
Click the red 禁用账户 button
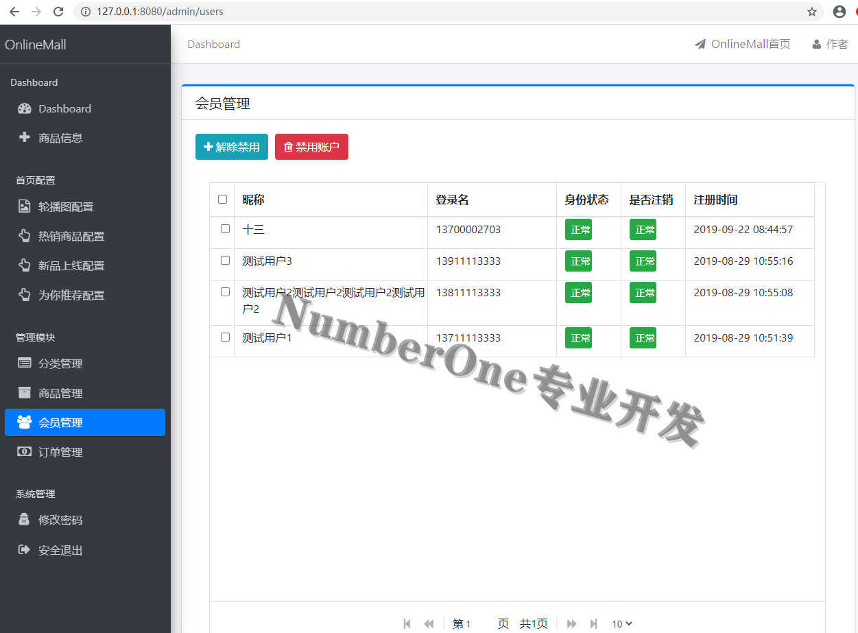tap(311, 147)
